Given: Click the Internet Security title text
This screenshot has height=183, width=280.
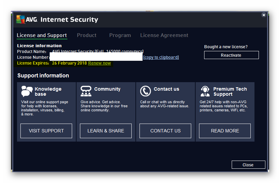Looking at the screenshot, I should pos(69,19).
